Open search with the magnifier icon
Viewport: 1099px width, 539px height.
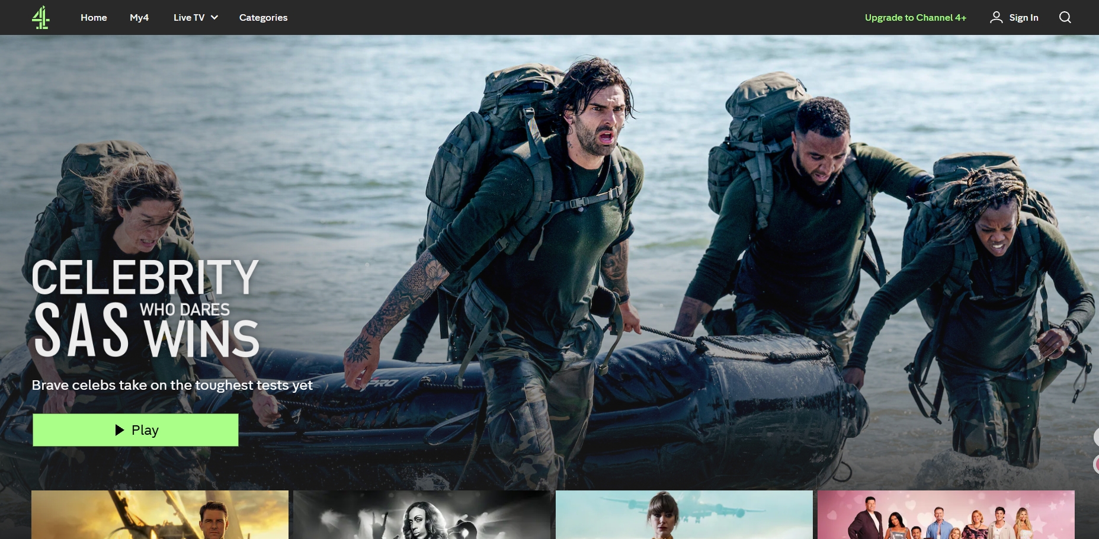tap(1065, 18)
